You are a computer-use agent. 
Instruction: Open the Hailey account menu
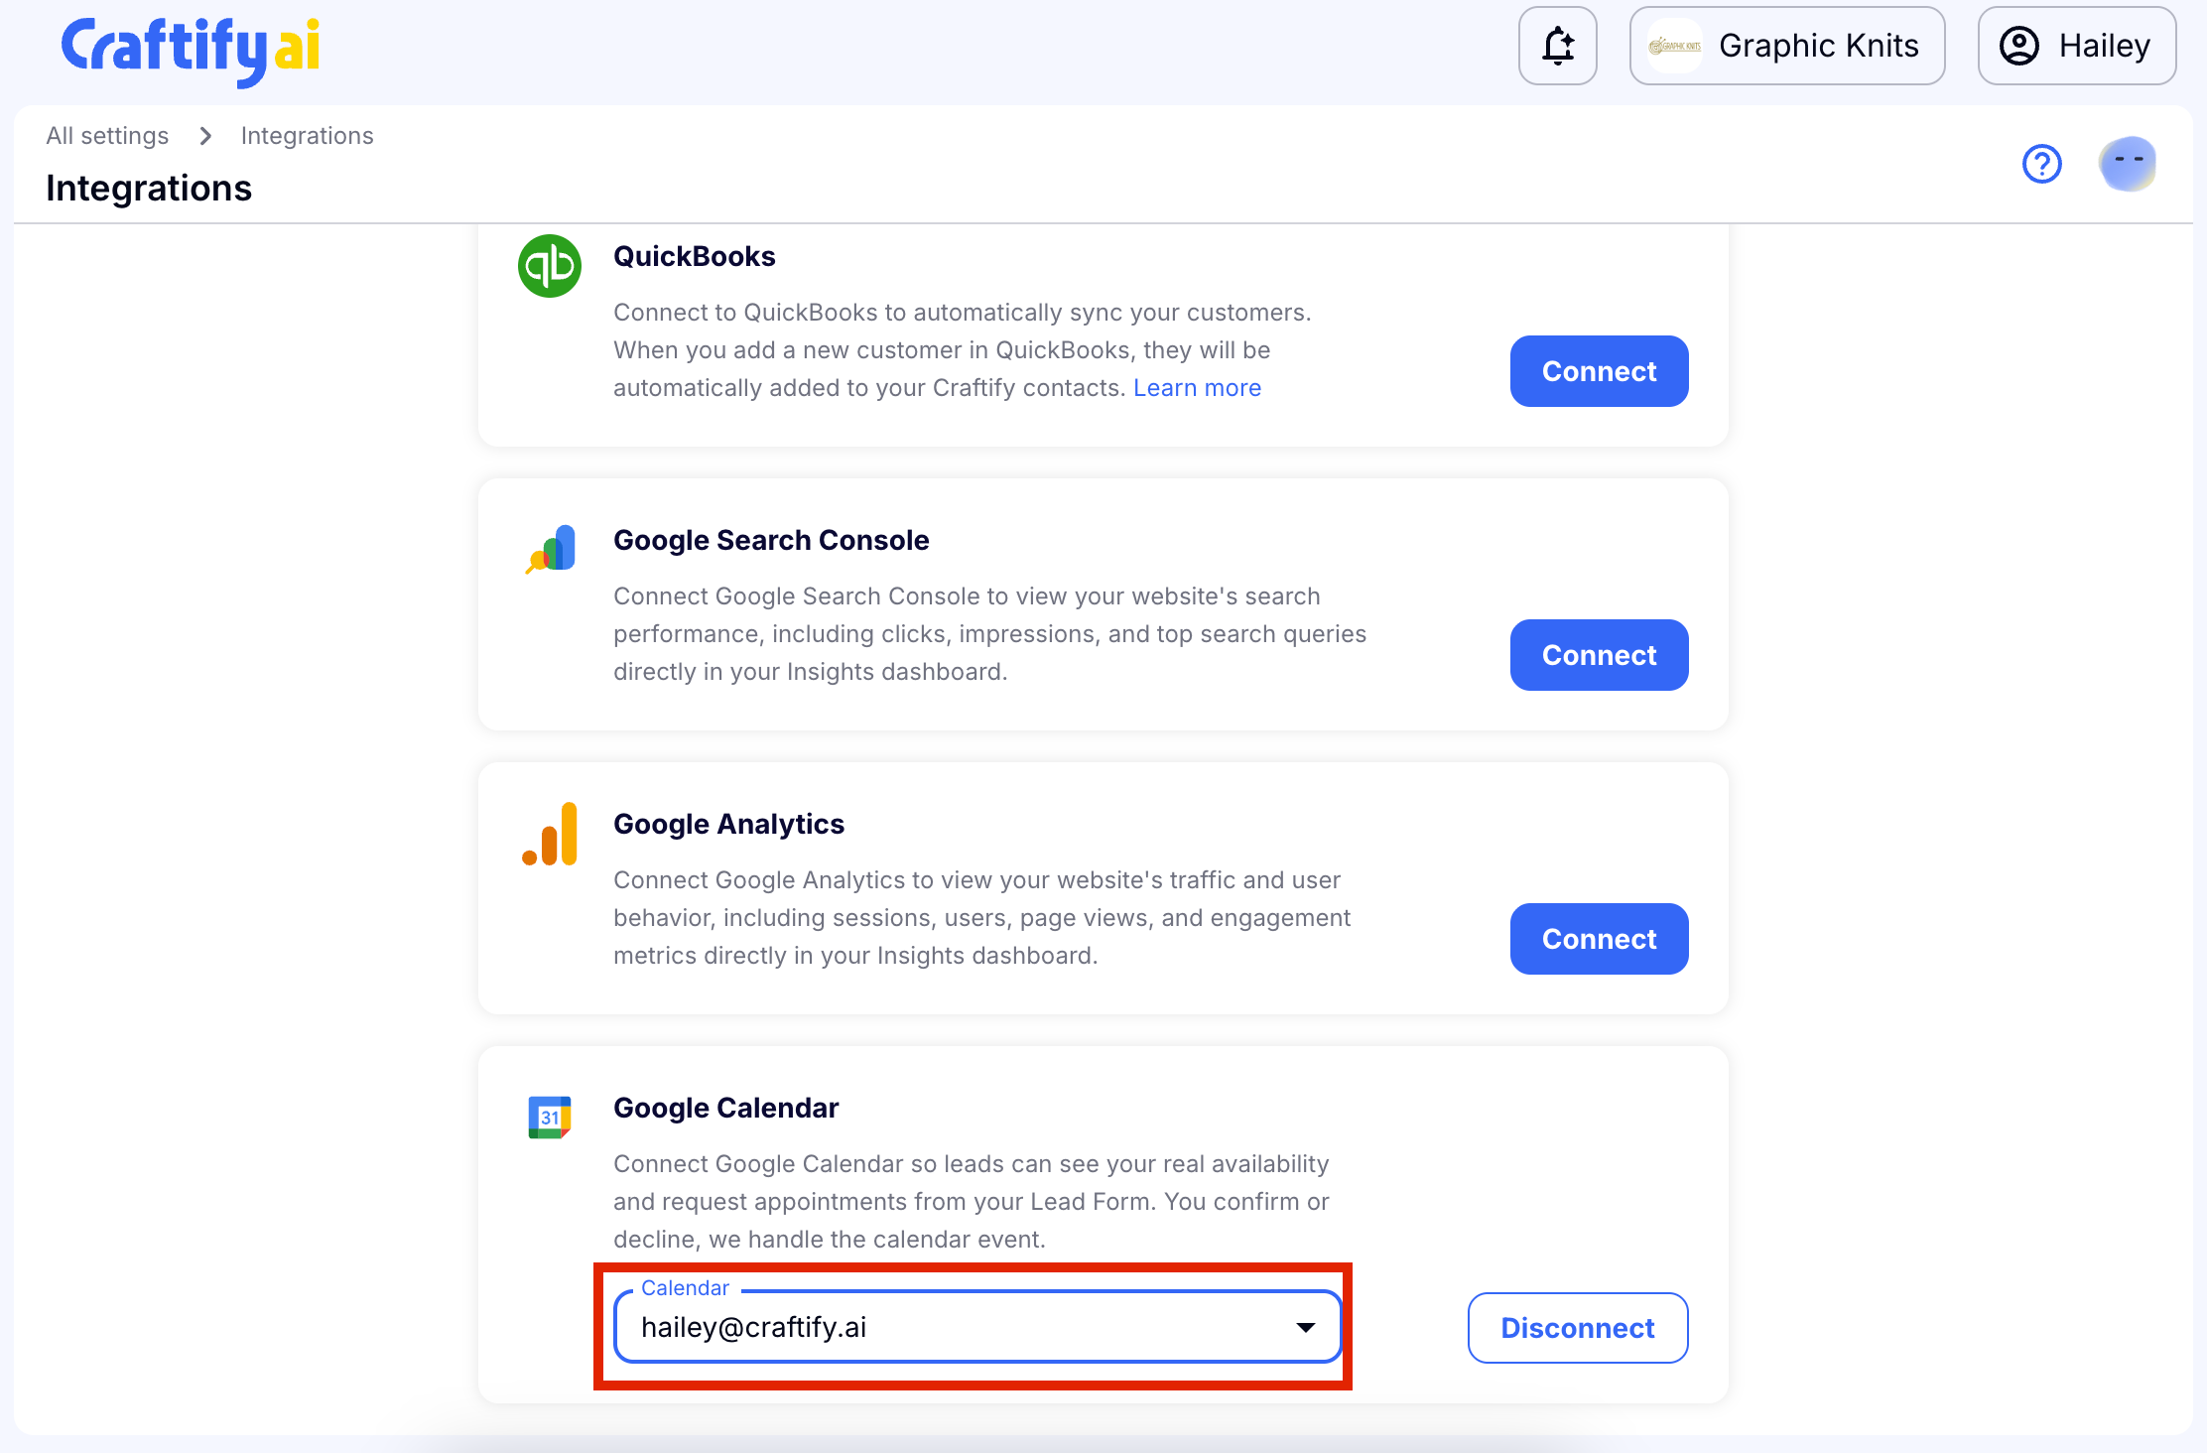point(2076,46)
